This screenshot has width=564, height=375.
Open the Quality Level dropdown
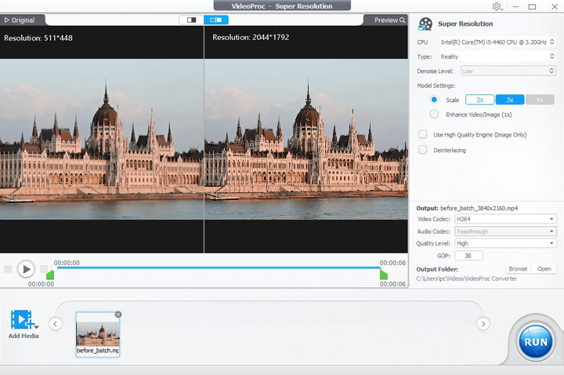pyautogui.click(x=506, y=243)
